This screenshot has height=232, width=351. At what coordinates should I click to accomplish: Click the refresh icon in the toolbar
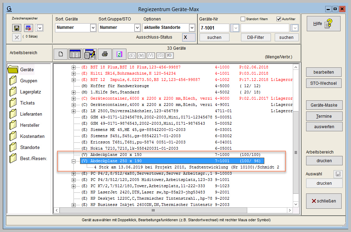coord(119,54)
